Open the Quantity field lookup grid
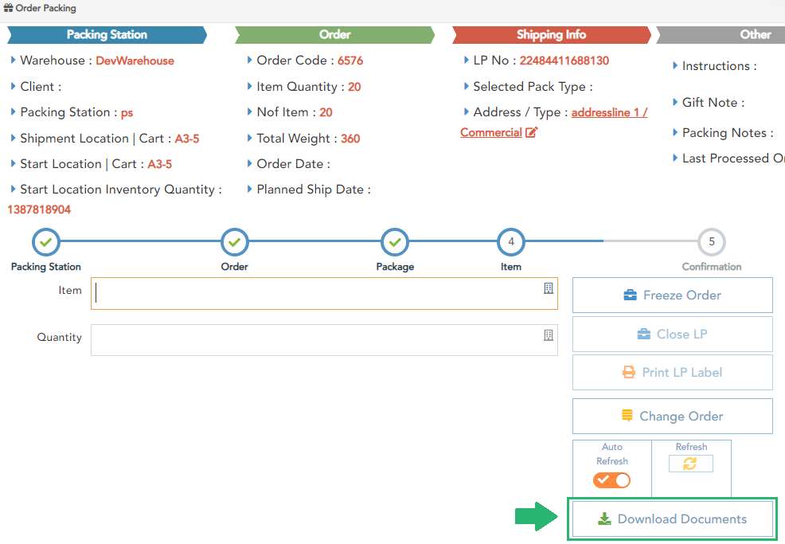The image size is (785, 544). (x=548, y=335)
